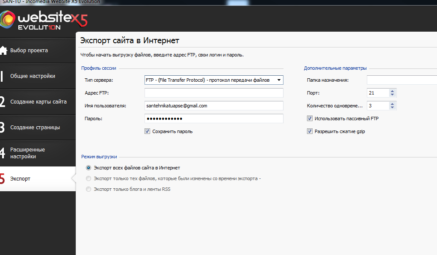437x255 pixels.
Task: Switch to Создание страницы step
Action: [38, 127]
